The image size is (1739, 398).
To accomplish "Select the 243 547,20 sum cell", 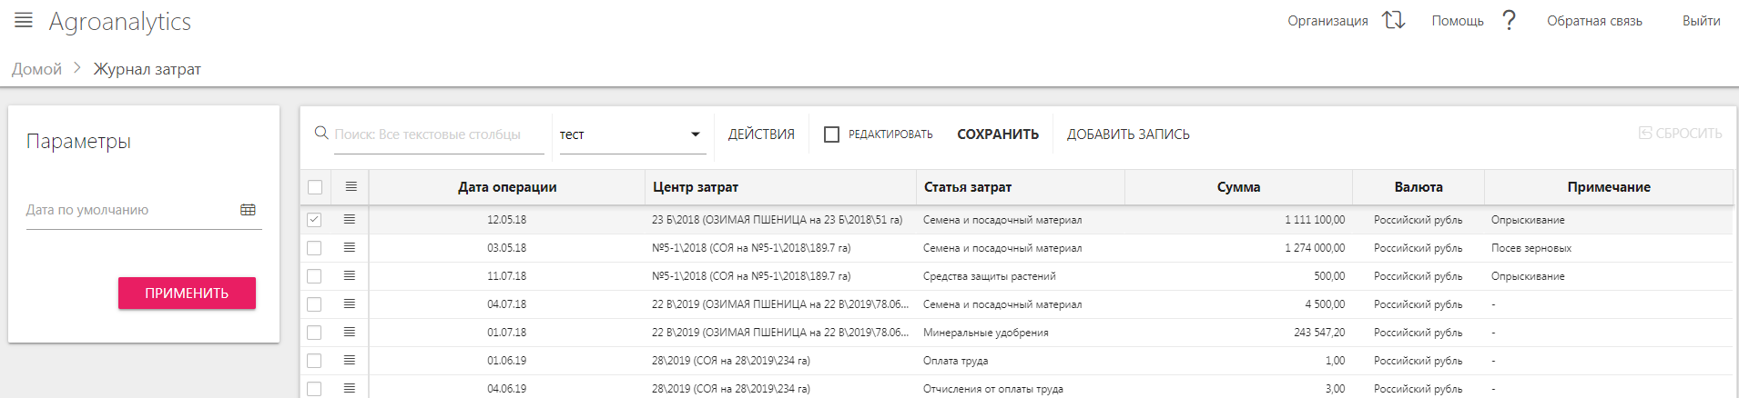I will (1238, 333).
